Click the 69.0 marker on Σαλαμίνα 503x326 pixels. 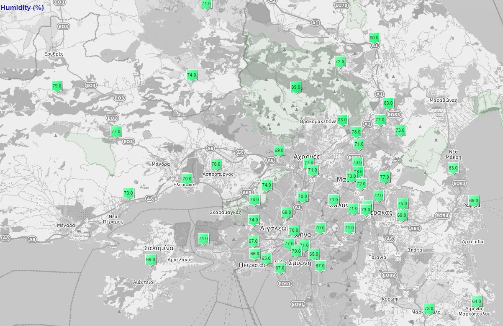151,260
